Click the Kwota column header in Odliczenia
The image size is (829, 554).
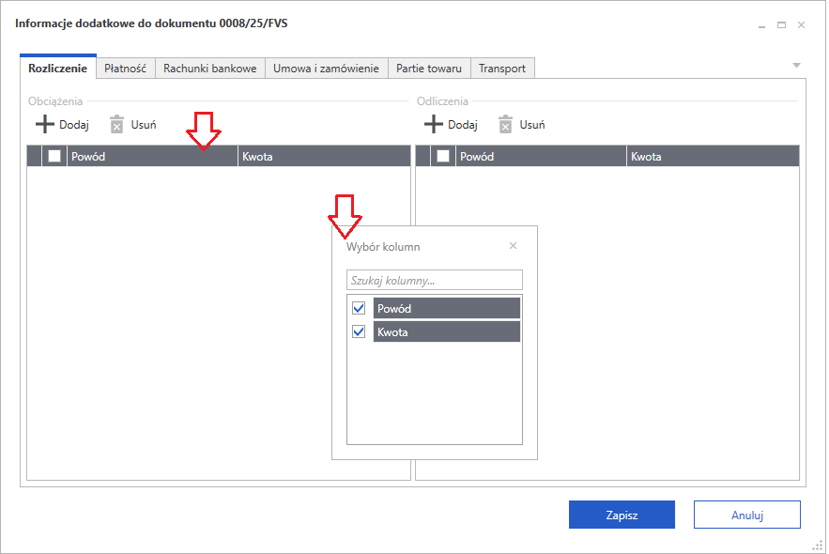tap(712, 156)
